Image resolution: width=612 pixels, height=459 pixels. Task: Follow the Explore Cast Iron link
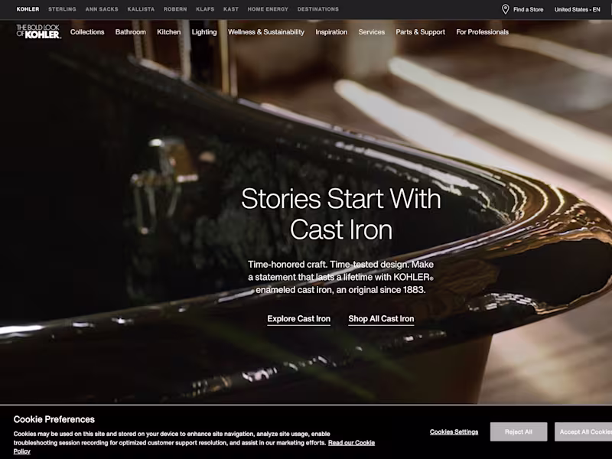298,319
